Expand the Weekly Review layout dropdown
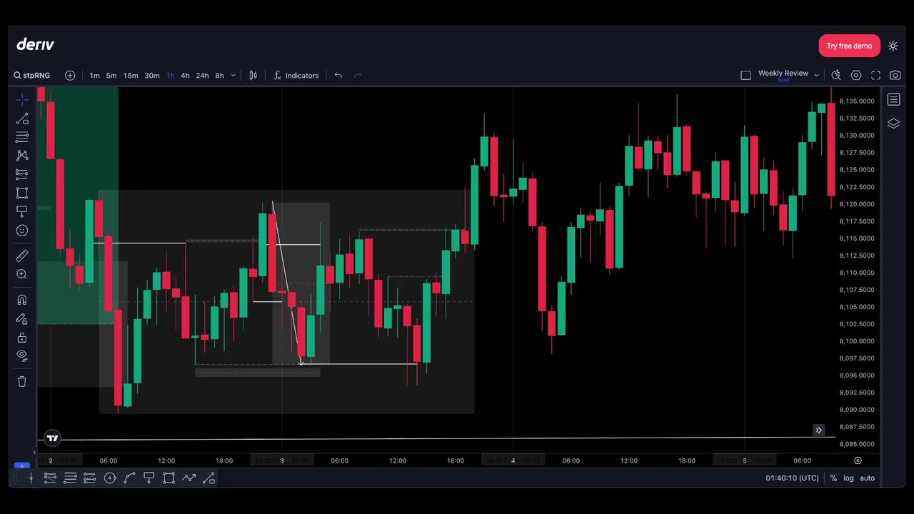Image resolution: width=914 pixels, height=514 pixels. pyautogui.click(x=816, y=75)
